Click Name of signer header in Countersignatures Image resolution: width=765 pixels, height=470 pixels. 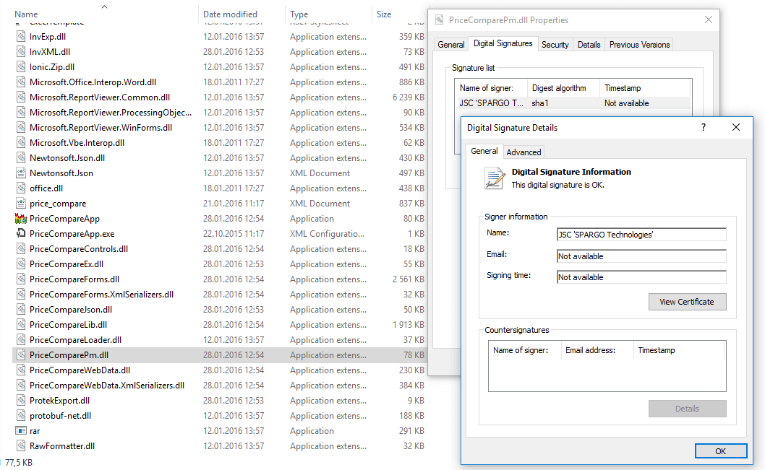coord(525,350)
